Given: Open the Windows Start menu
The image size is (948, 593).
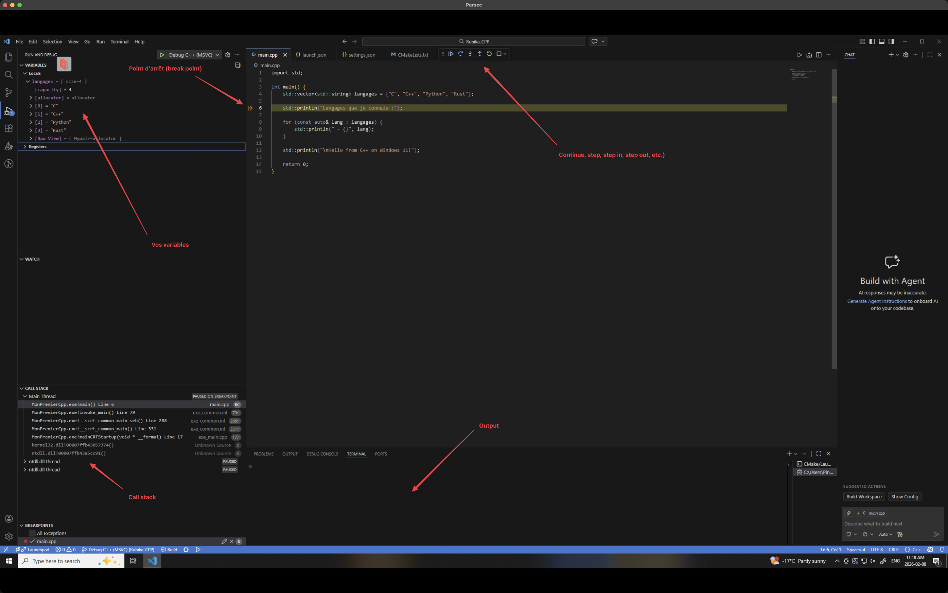Looking at the screenshot, I should 9,561.
